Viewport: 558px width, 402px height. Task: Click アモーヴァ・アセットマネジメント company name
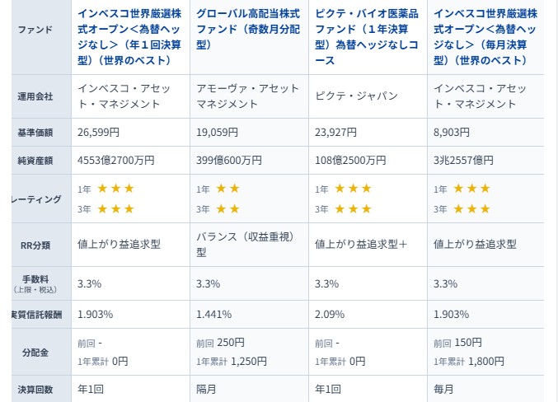click(248, 96)
